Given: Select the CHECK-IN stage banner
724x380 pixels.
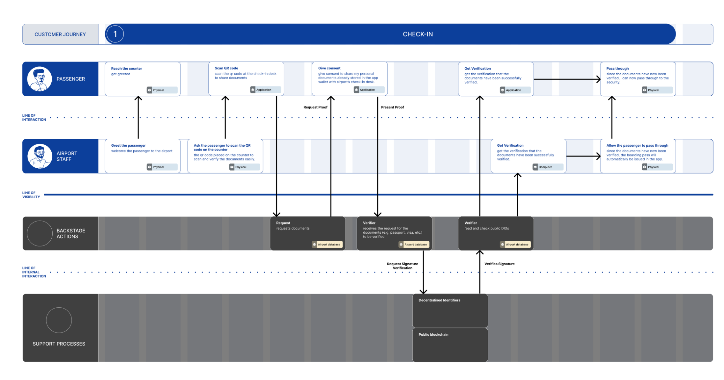Looking at the screenshot, I should pyautogui.click(x=390, y=34).
